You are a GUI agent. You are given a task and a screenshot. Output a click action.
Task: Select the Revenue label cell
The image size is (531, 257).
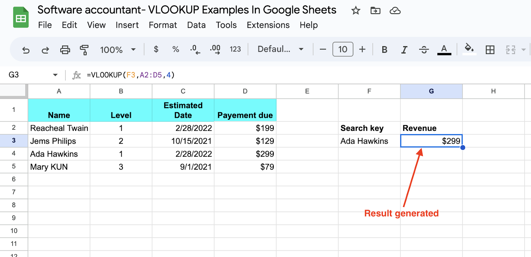(x=431, y=128)
